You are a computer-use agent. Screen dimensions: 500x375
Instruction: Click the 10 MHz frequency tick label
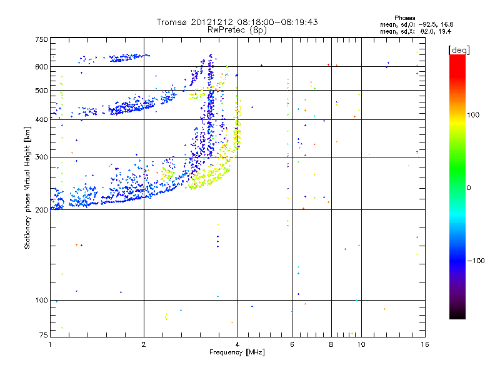tap(361, 344)
